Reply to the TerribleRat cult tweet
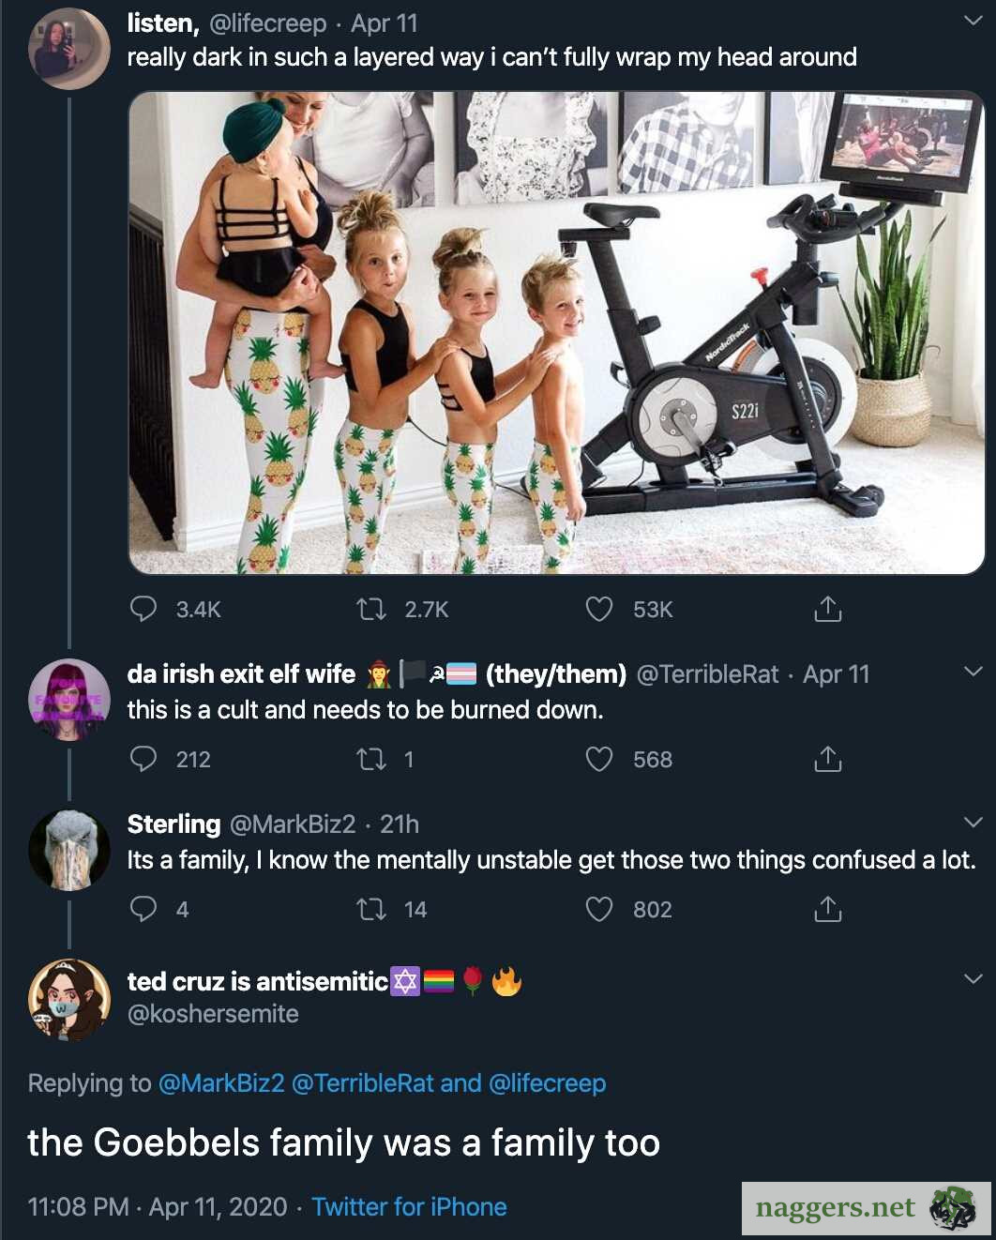The height and width of the screenshot is (1240, 996). 143,759
